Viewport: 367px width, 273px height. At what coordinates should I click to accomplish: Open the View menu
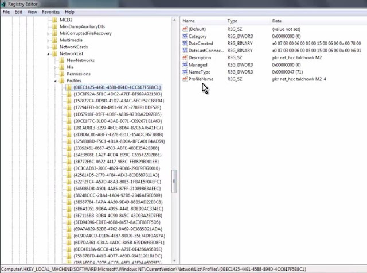pos(32,12)
